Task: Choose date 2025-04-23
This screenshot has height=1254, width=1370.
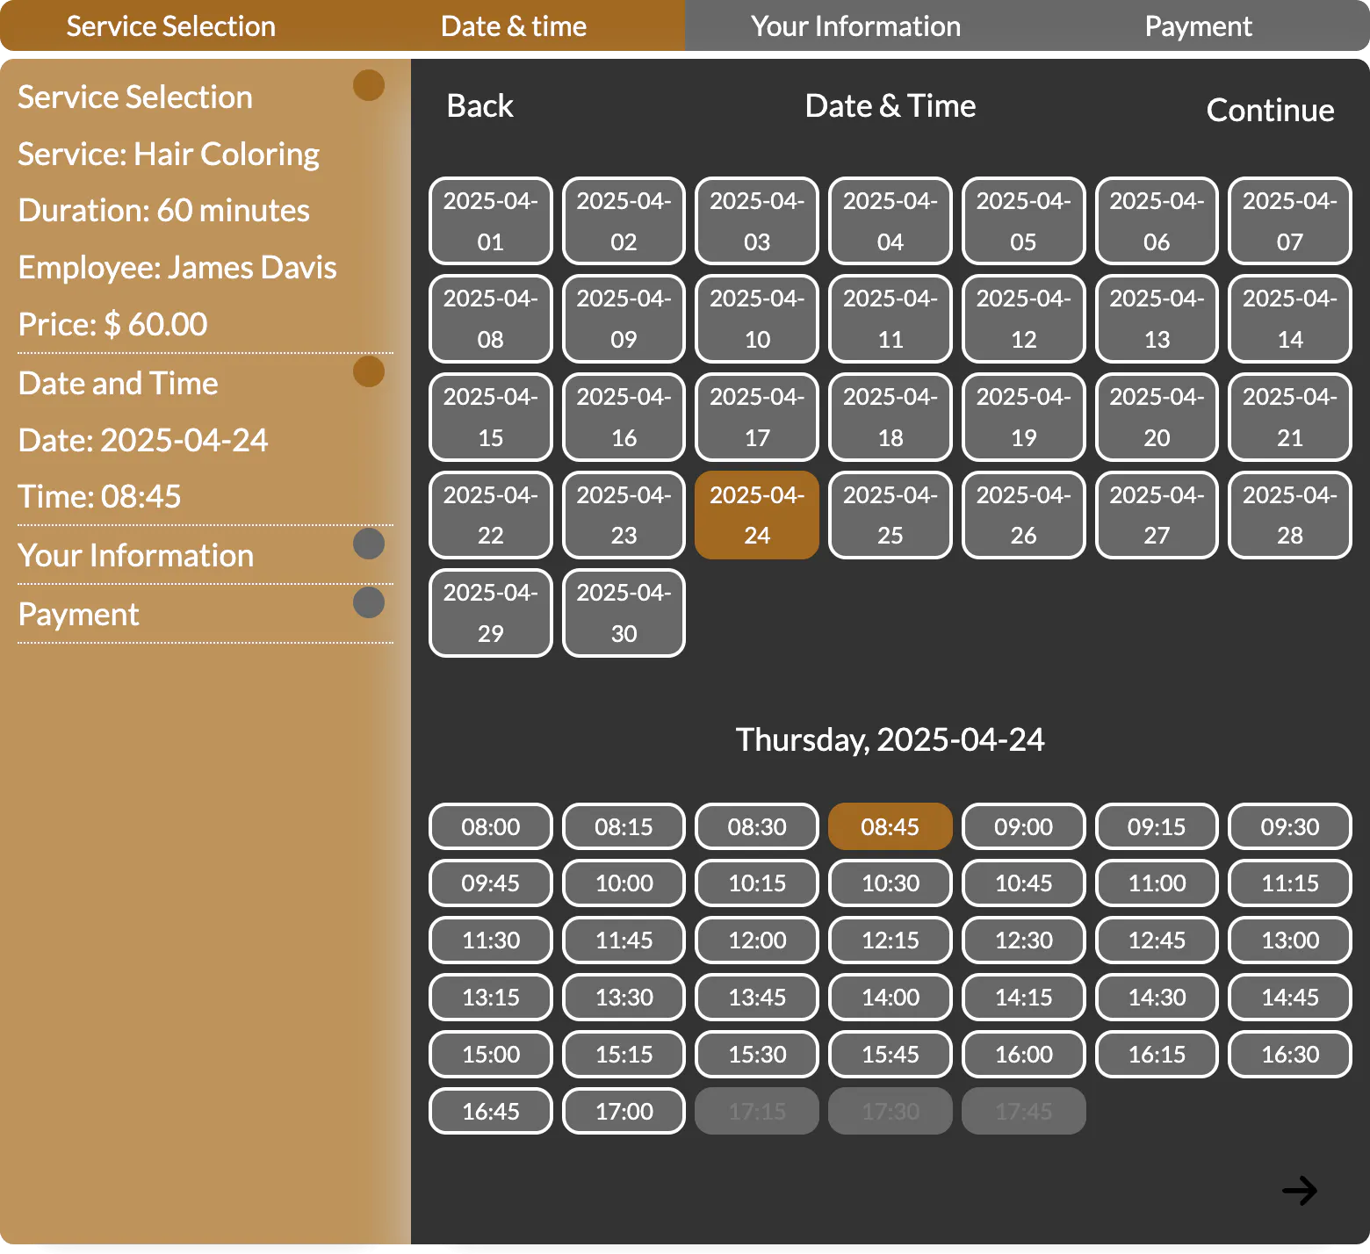Action: pos(624,515)
